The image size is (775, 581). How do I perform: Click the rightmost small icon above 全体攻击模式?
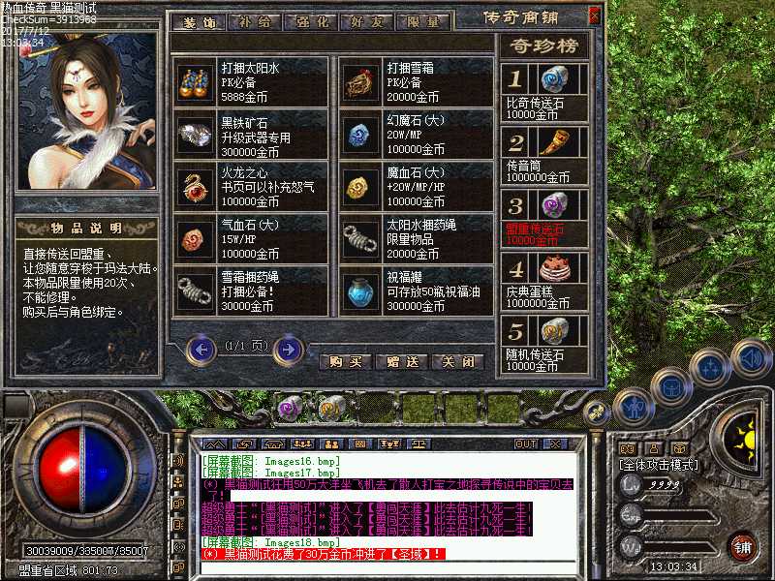(x=680, y=448)
